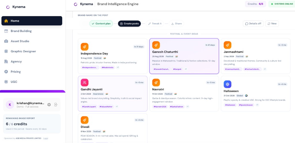Open the Legal link in the footer
295x143 pixels.
click(46, 138)
